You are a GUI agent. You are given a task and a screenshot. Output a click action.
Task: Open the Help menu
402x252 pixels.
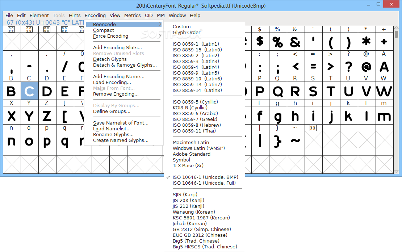click(195, 15)
